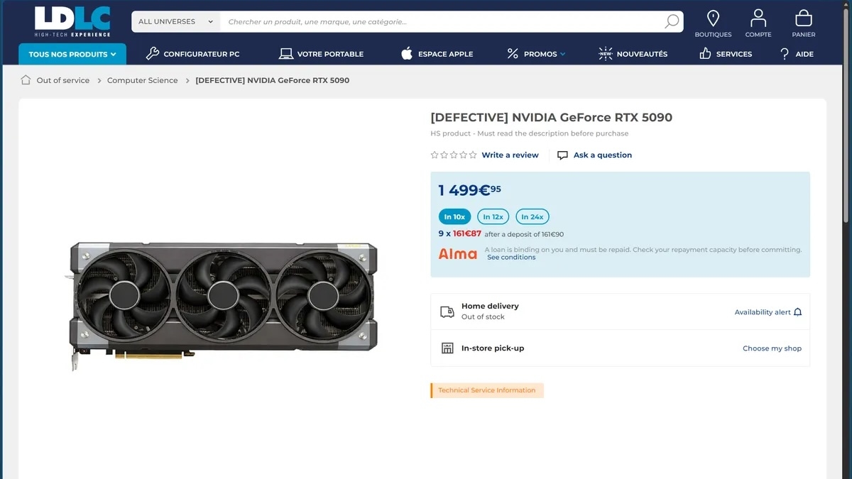852x479 pixels.
Task: Click the Nouveautés new badge icon
Action: pos(606,54)
